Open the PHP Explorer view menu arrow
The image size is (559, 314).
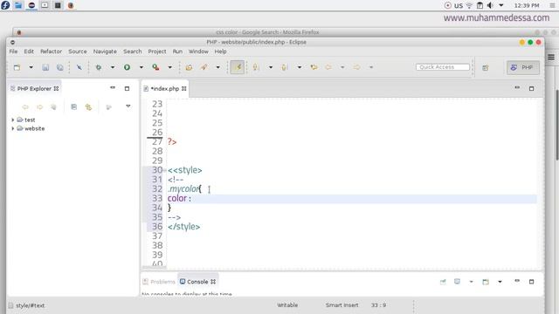tap(128, 106)
